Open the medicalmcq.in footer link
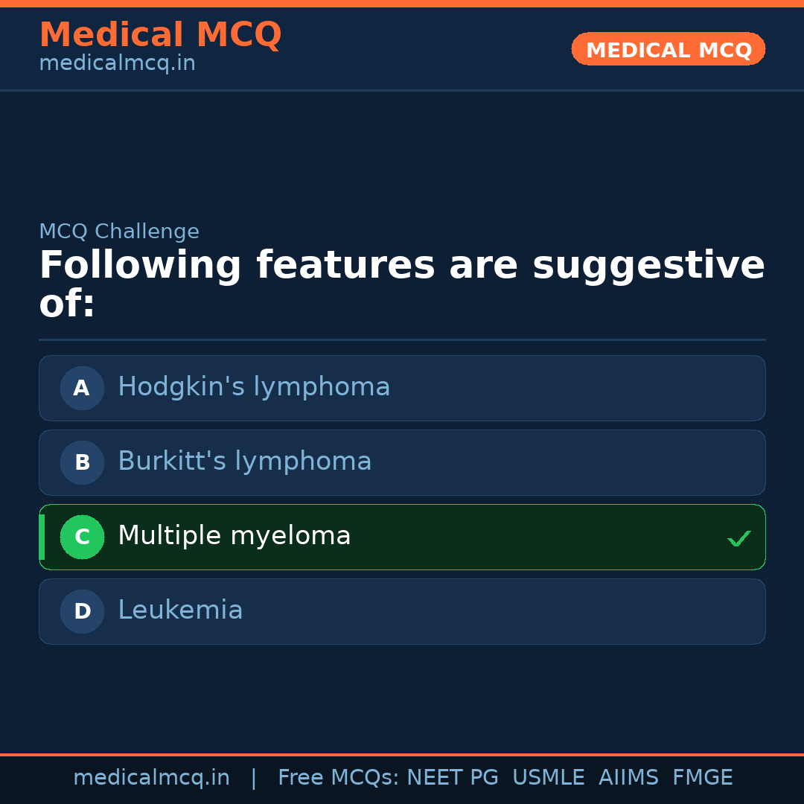The image size is (804, 804). tap(152, 776)
